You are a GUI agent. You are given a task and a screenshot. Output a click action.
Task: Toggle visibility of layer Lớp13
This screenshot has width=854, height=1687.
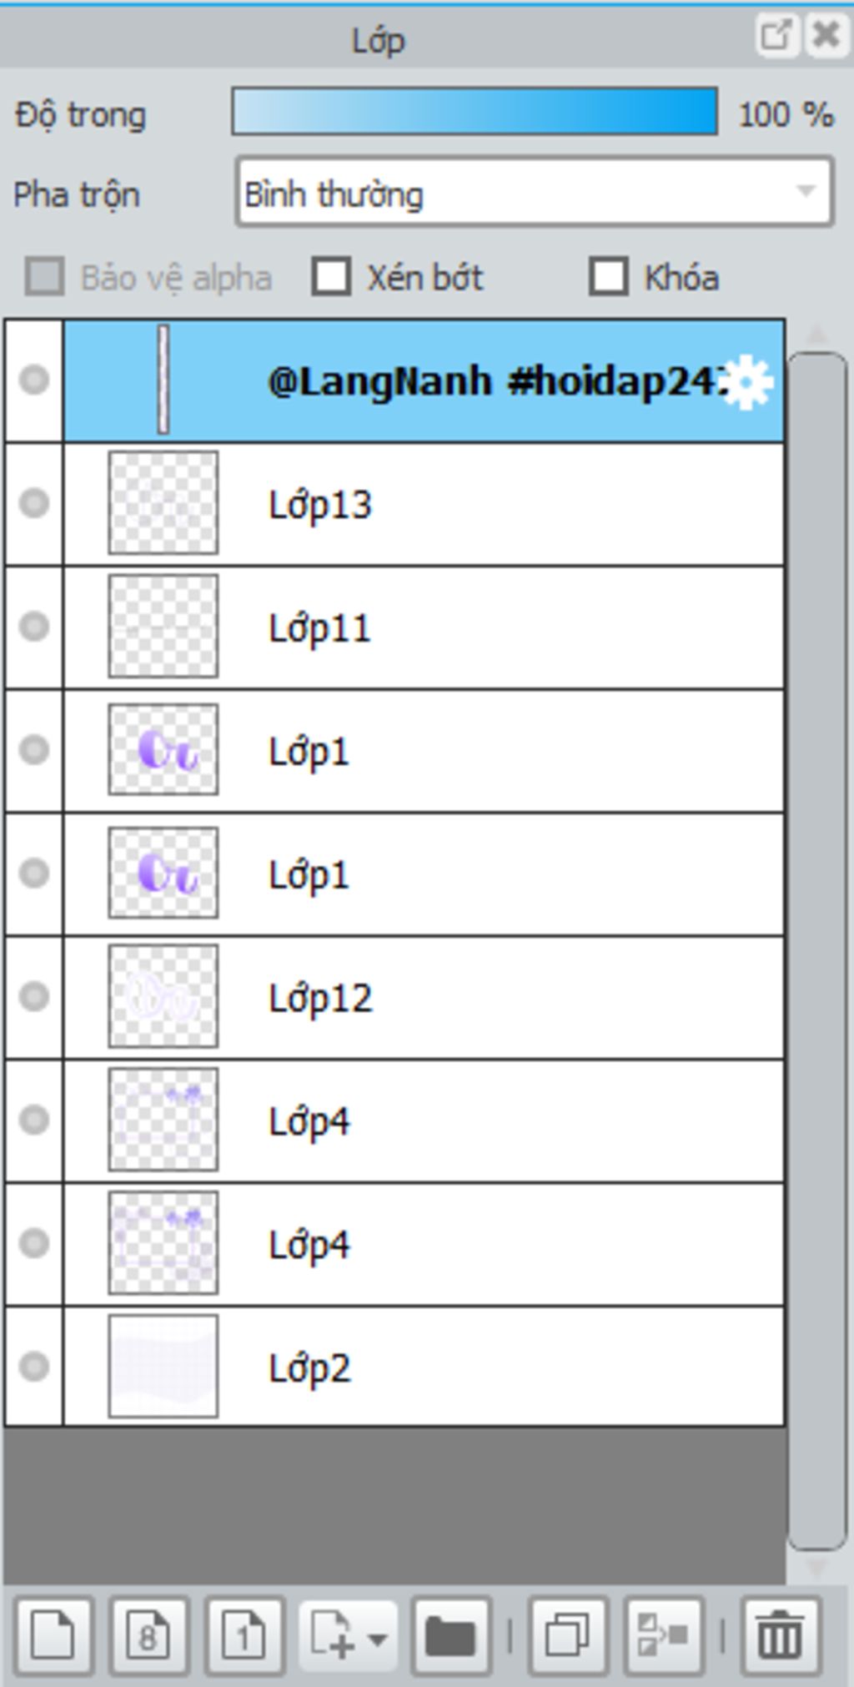click(x=34, y=504)
